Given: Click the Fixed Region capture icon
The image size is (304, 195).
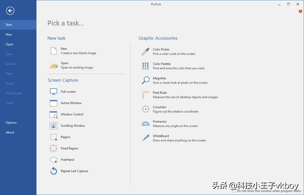Looking at the screenshot, I should pyautogui.click(x=53, y=148).
